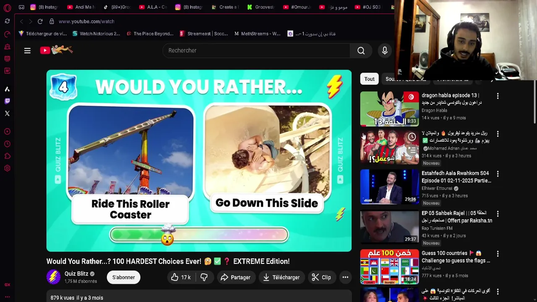Open the sidebar three-dots more menu

7,297
